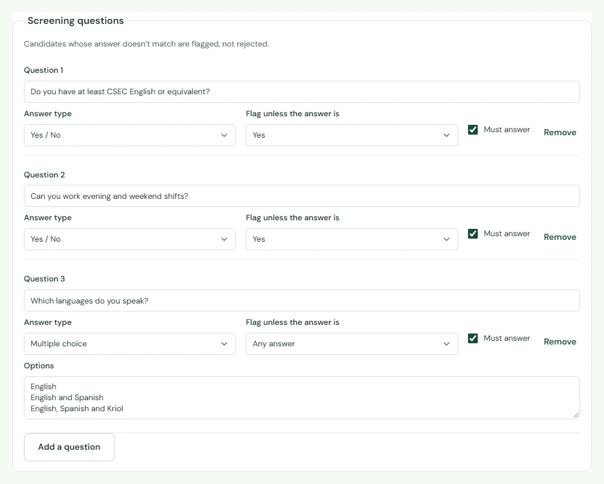604x484 pixels.
Task: Edit the Which languages do you speak field
Action: point(301,300)
